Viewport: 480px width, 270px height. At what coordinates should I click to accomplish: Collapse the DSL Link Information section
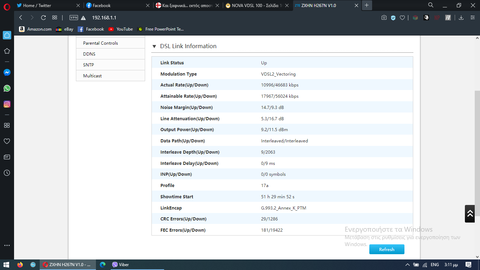(154, 46)
